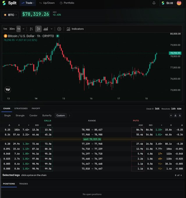Expand the chart style dropdown arrow
Screen dimensions: 186x198
point(52,29)
